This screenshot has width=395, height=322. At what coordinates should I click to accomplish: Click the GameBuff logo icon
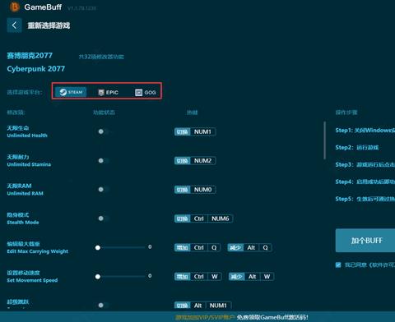click(14, 7)
